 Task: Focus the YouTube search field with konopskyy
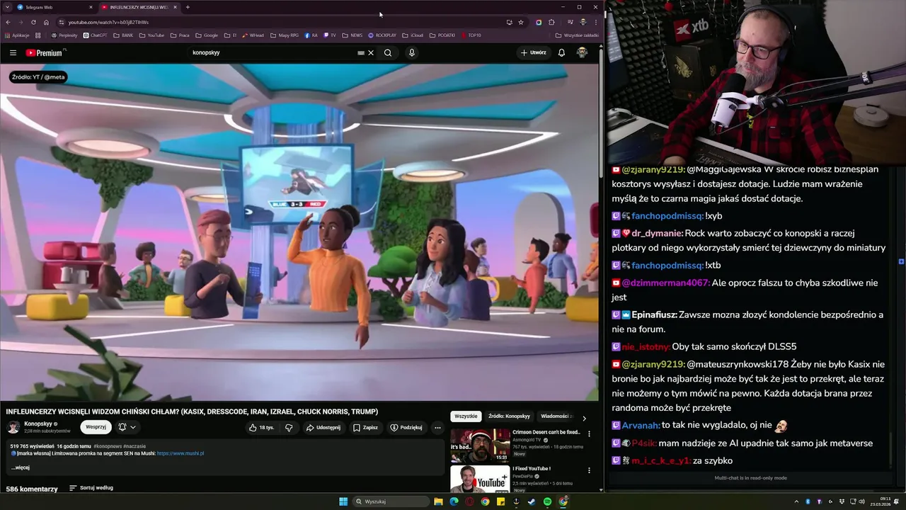click(273, 52)
